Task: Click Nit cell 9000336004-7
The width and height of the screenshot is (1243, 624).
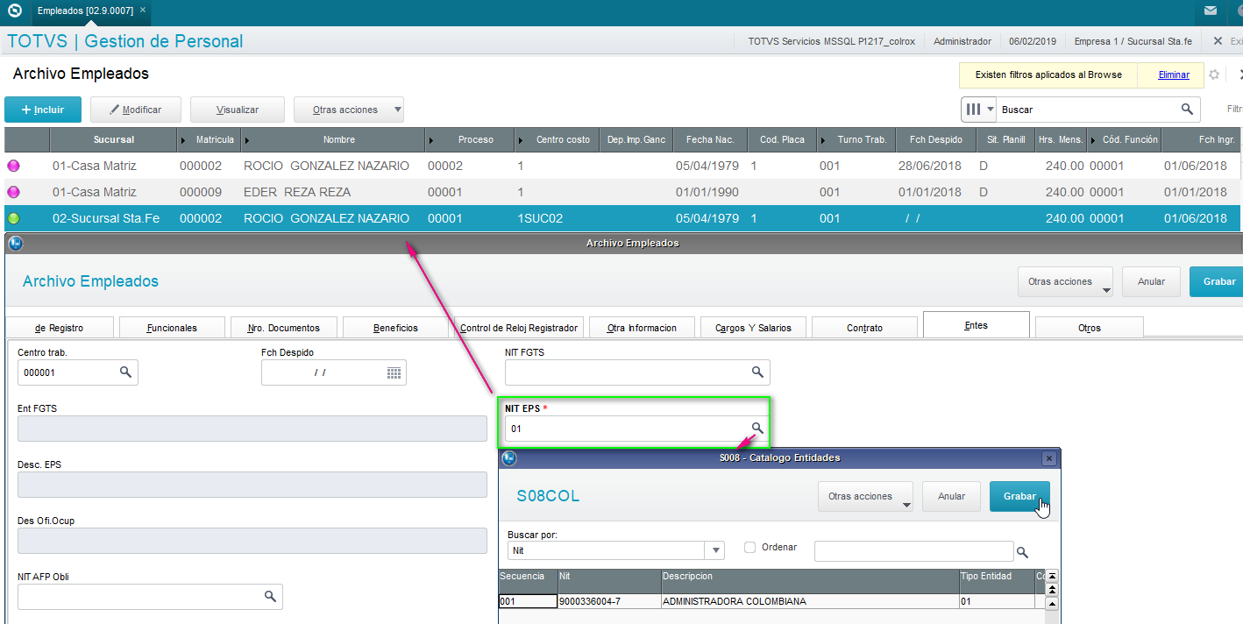Action: pyautogui.click(x=608, y=601)
